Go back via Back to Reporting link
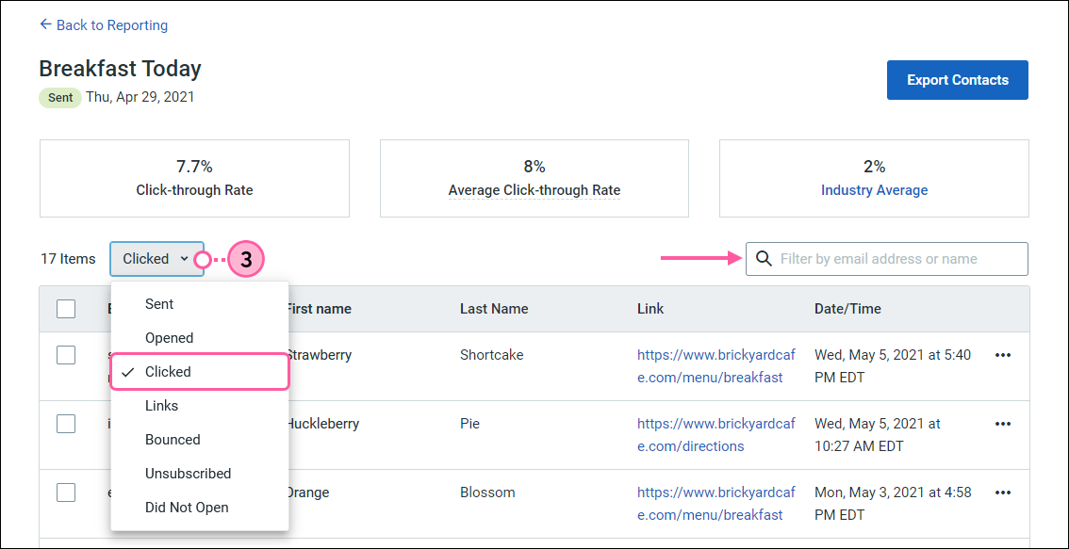The width and height of the screenshot is (1069, 549). pos(104,25)
